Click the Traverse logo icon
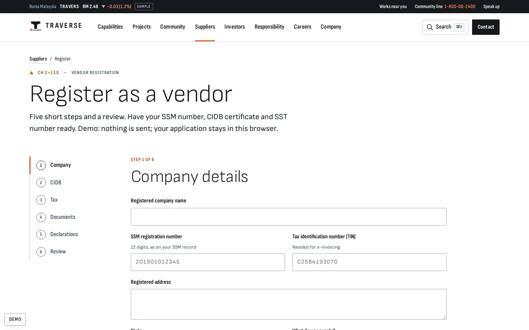The image size is (529, 330). pos(35,26)
